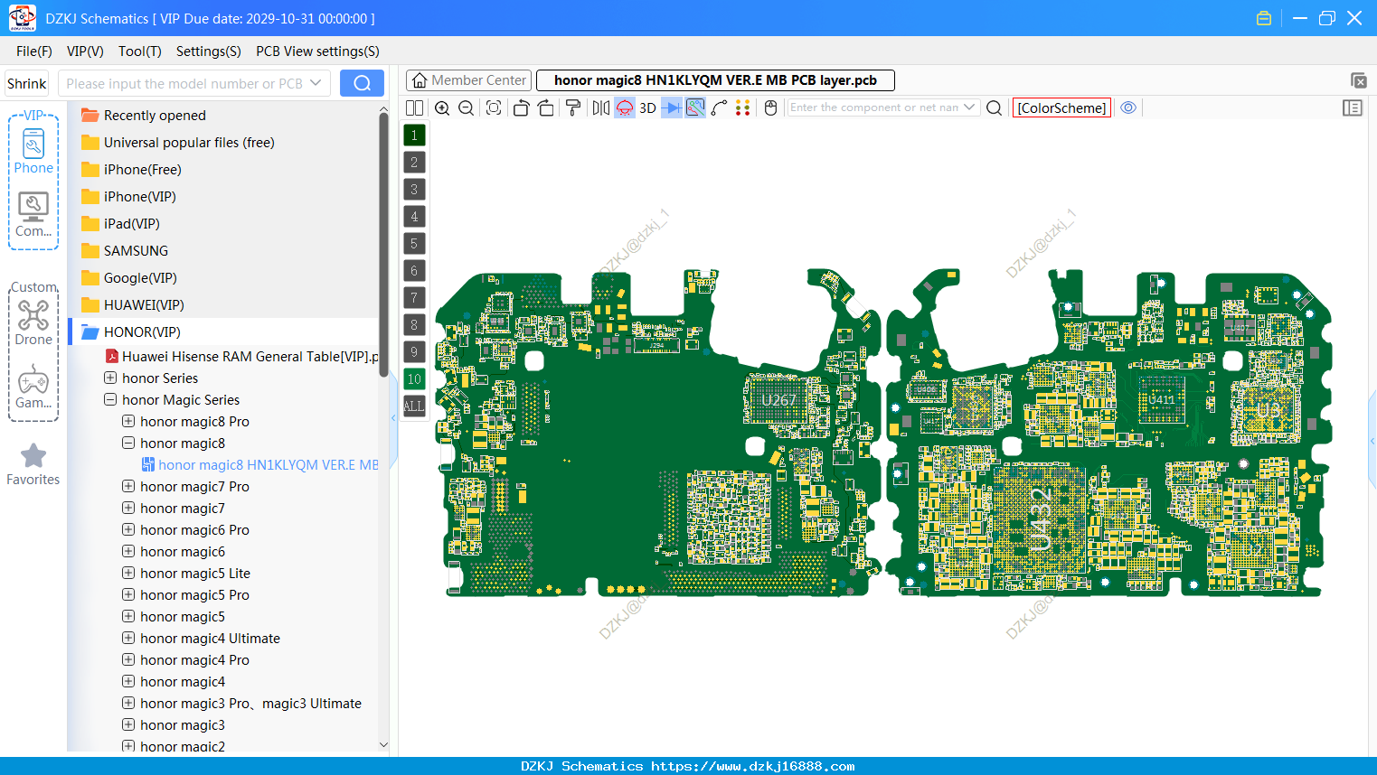Open Favorites star icon
Viewport: 1377px width, 775px height.
click(x=33, y=464)
